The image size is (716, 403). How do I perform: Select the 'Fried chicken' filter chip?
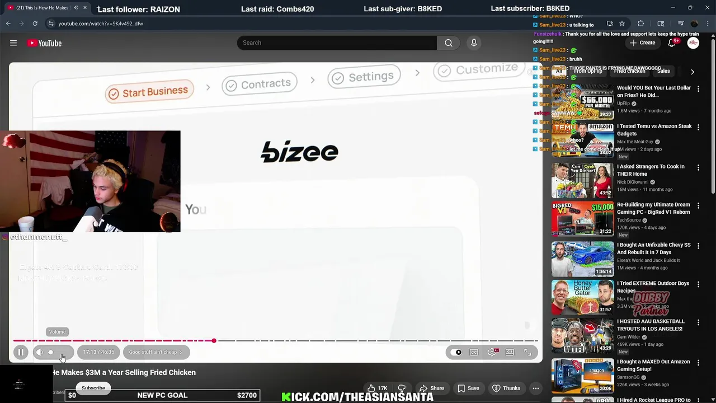click(630, 71)
